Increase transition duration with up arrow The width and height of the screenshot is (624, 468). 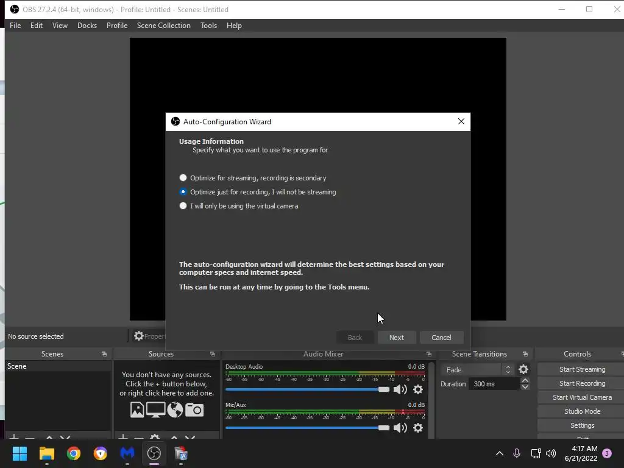click(x=525, y=381)
